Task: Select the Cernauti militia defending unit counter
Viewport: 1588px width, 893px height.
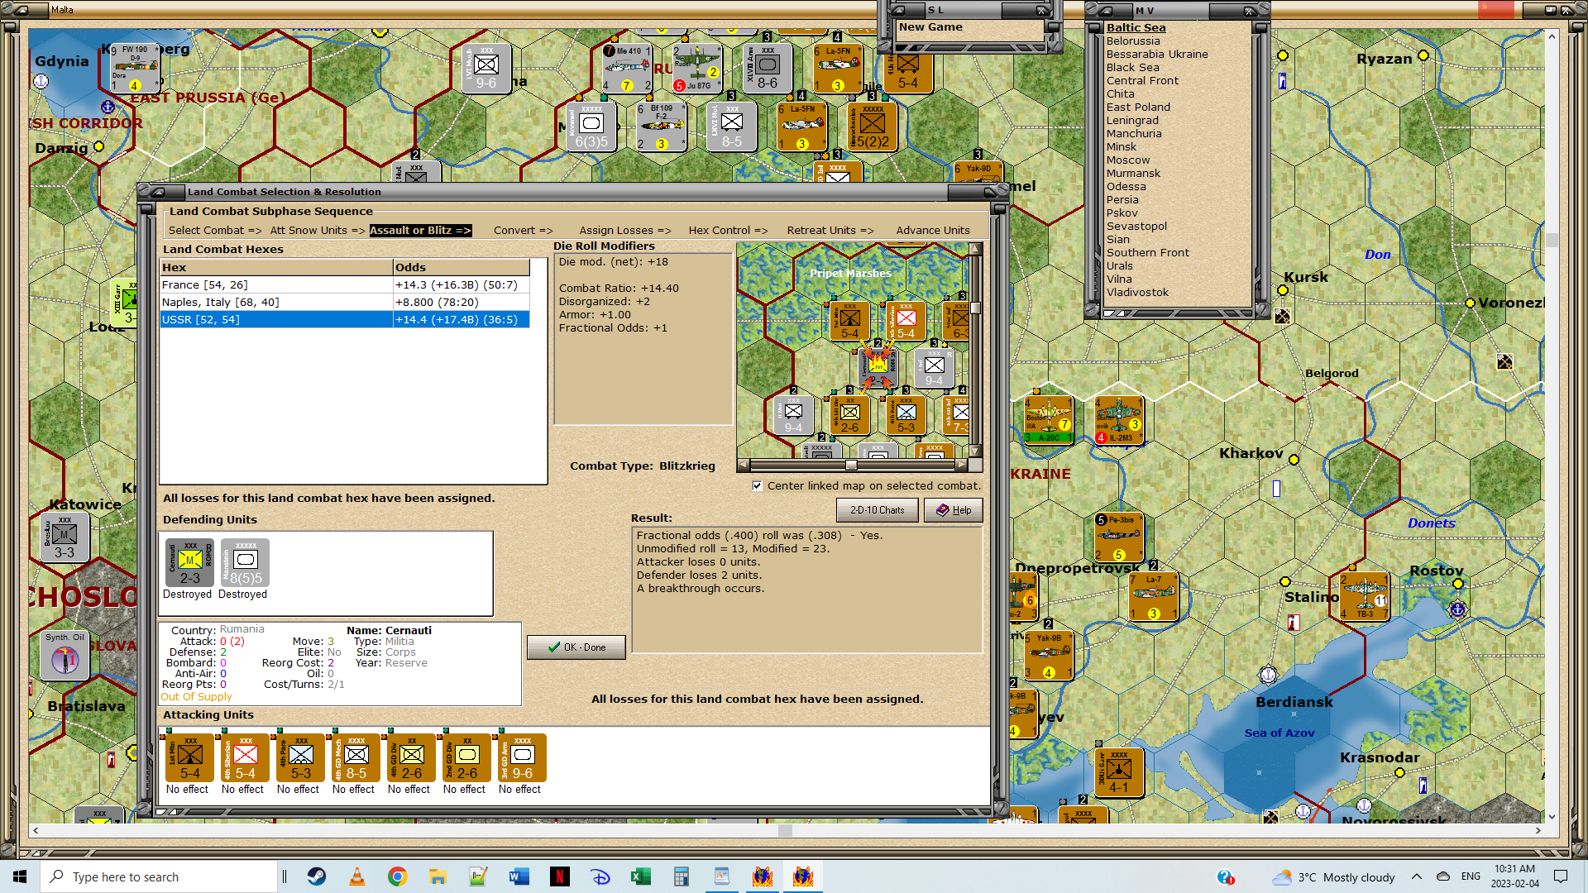Action: (190, 563)
